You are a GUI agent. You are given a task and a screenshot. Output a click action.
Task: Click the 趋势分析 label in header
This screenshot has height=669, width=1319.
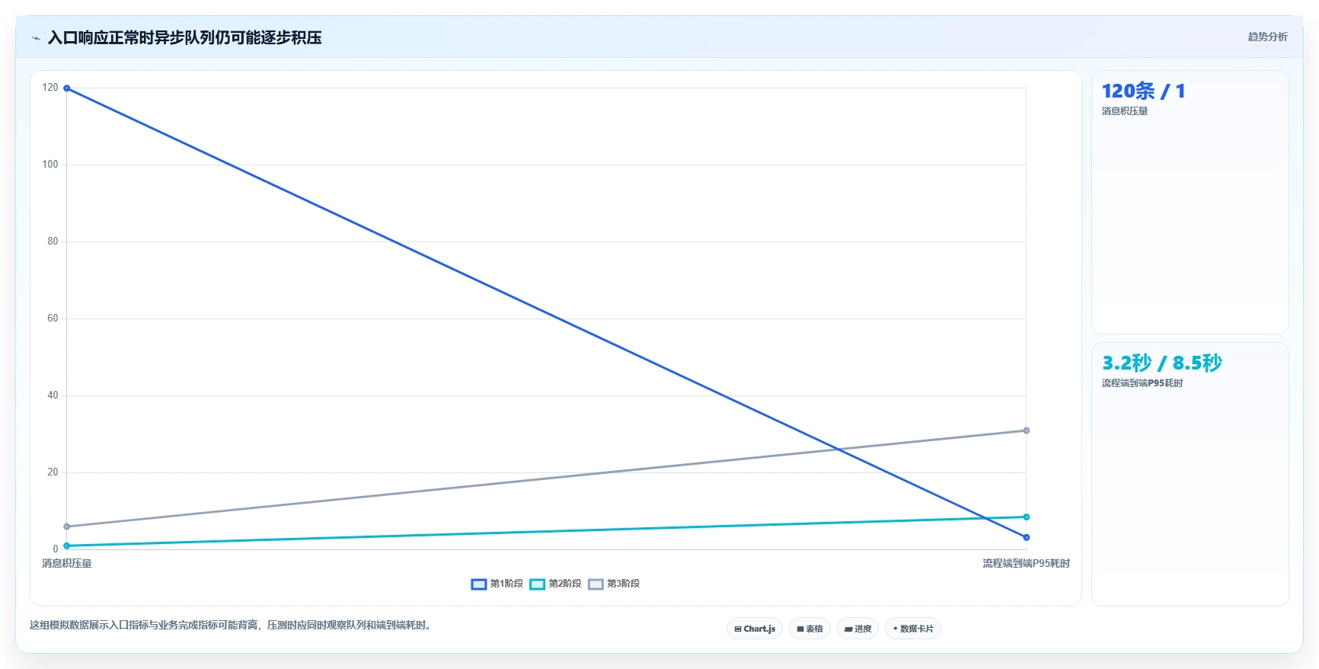pos(1267,37)
